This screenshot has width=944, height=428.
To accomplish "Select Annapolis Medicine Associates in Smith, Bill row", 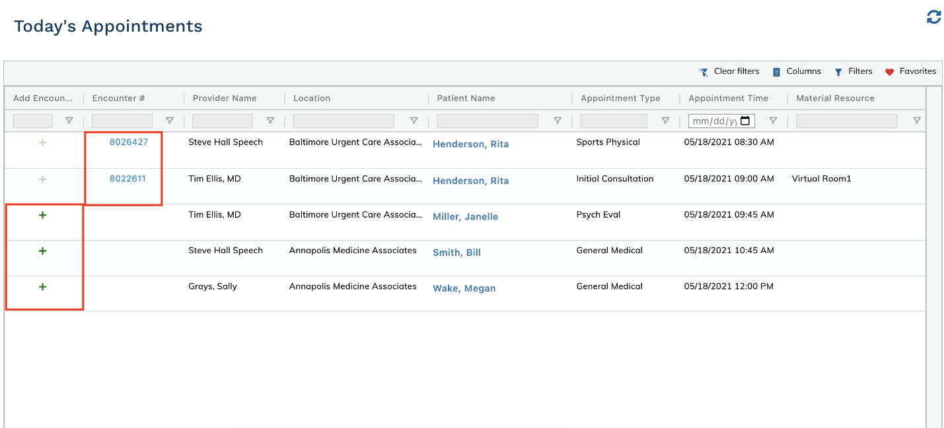I will coord(353,251).
